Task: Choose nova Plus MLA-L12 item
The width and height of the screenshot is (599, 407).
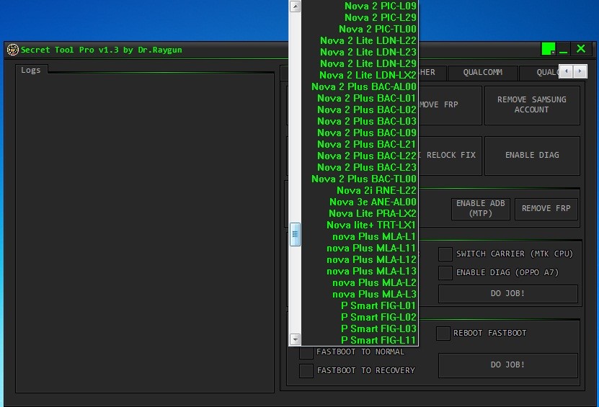Action: (x=360, y=259)
